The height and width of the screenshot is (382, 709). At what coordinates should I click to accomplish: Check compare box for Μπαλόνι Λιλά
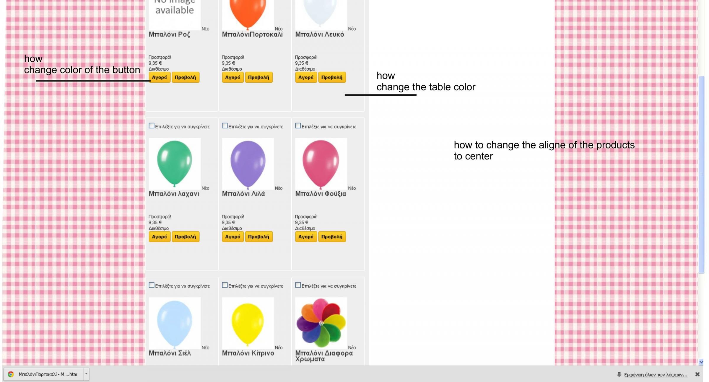tap(225, 126)
